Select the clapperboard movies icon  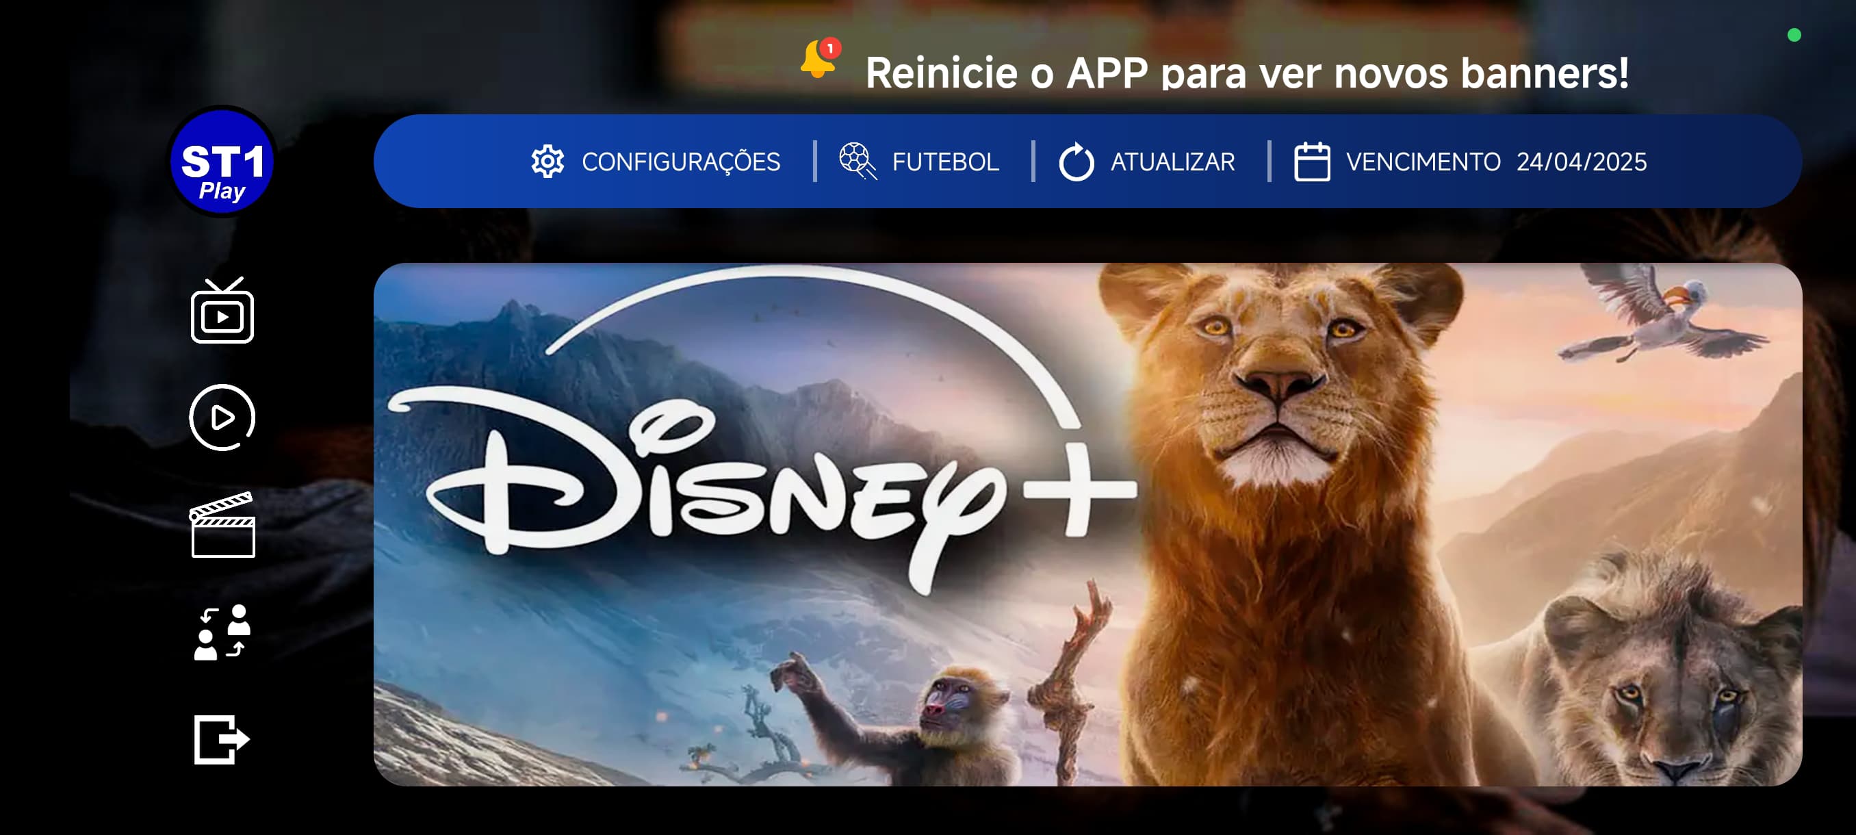(x=222, y=524)
